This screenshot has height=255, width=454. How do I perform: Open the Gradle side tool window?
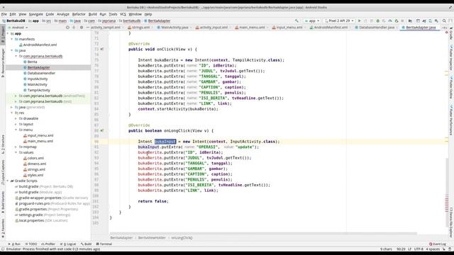(451, 34)
